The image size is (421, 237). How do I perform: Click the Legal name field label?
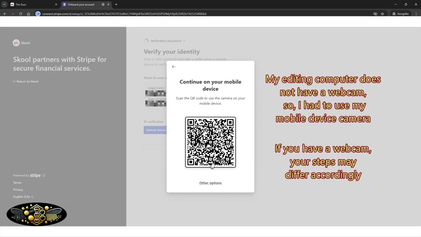(x=156, y=88)
